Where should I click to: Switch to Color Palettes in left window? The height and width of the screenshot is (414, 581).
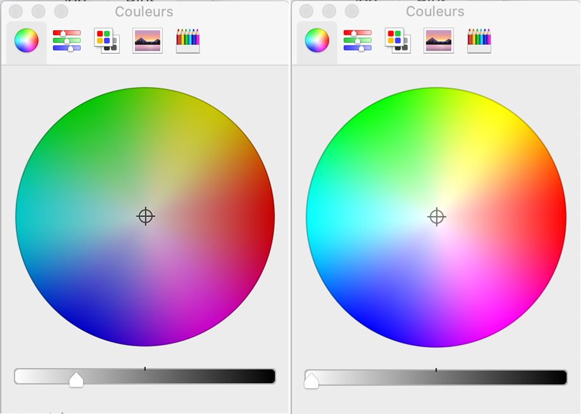105,41
